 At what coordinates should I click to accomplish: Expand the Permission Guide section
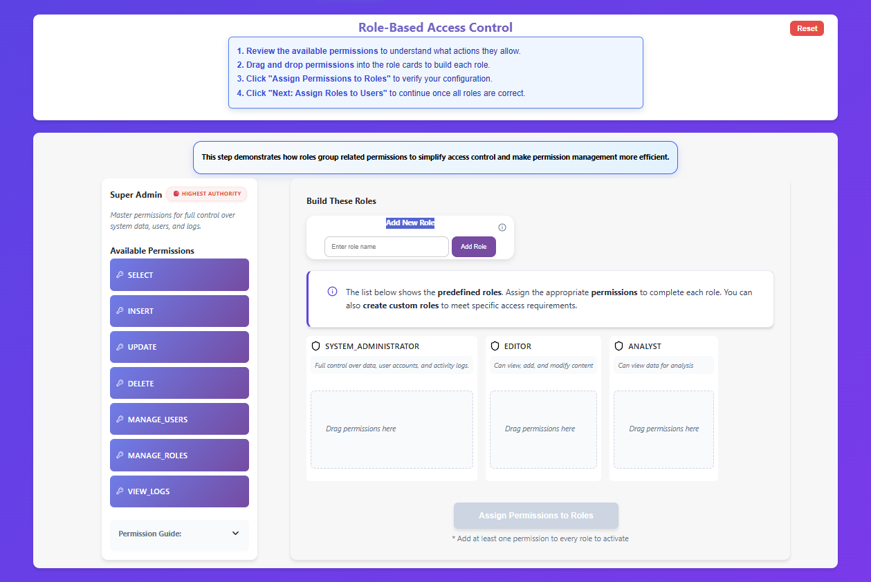(x=235, y=534)
